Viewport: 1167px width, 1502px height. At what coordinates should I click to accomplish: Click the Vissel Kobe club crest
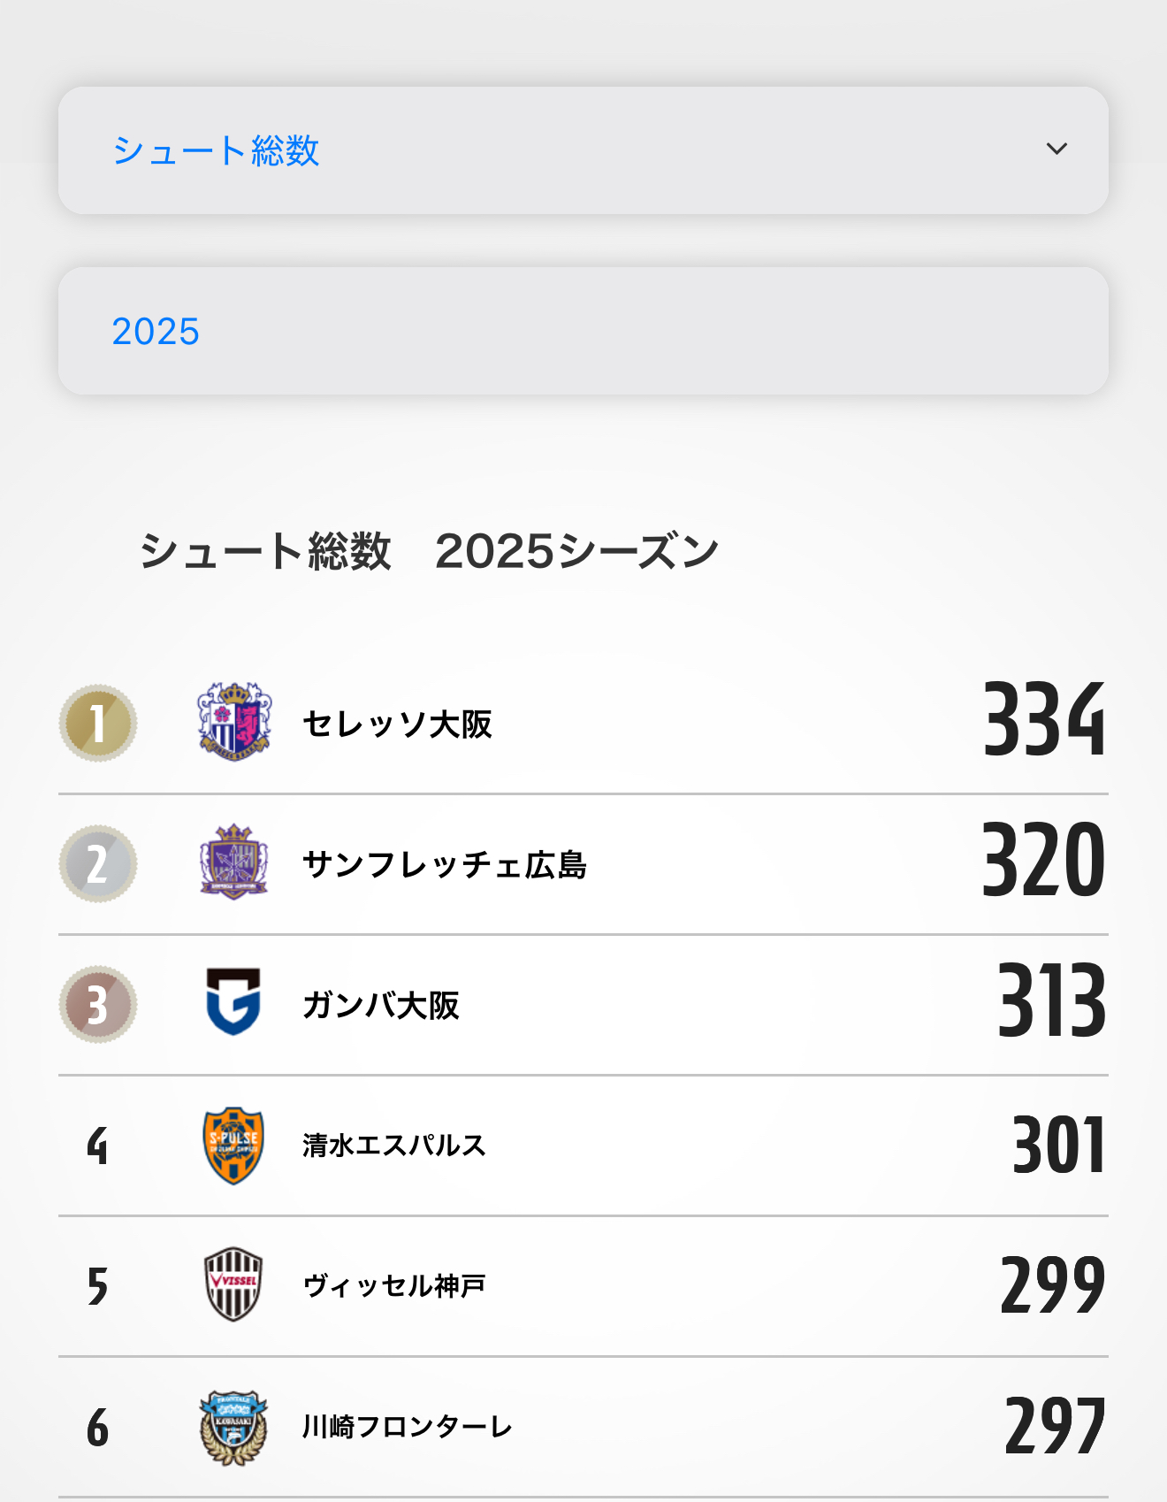(233, 1284)
